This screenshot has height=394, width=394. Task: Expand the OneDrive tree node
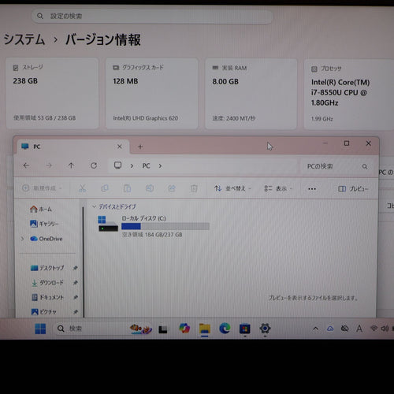(x=23, y=239)
